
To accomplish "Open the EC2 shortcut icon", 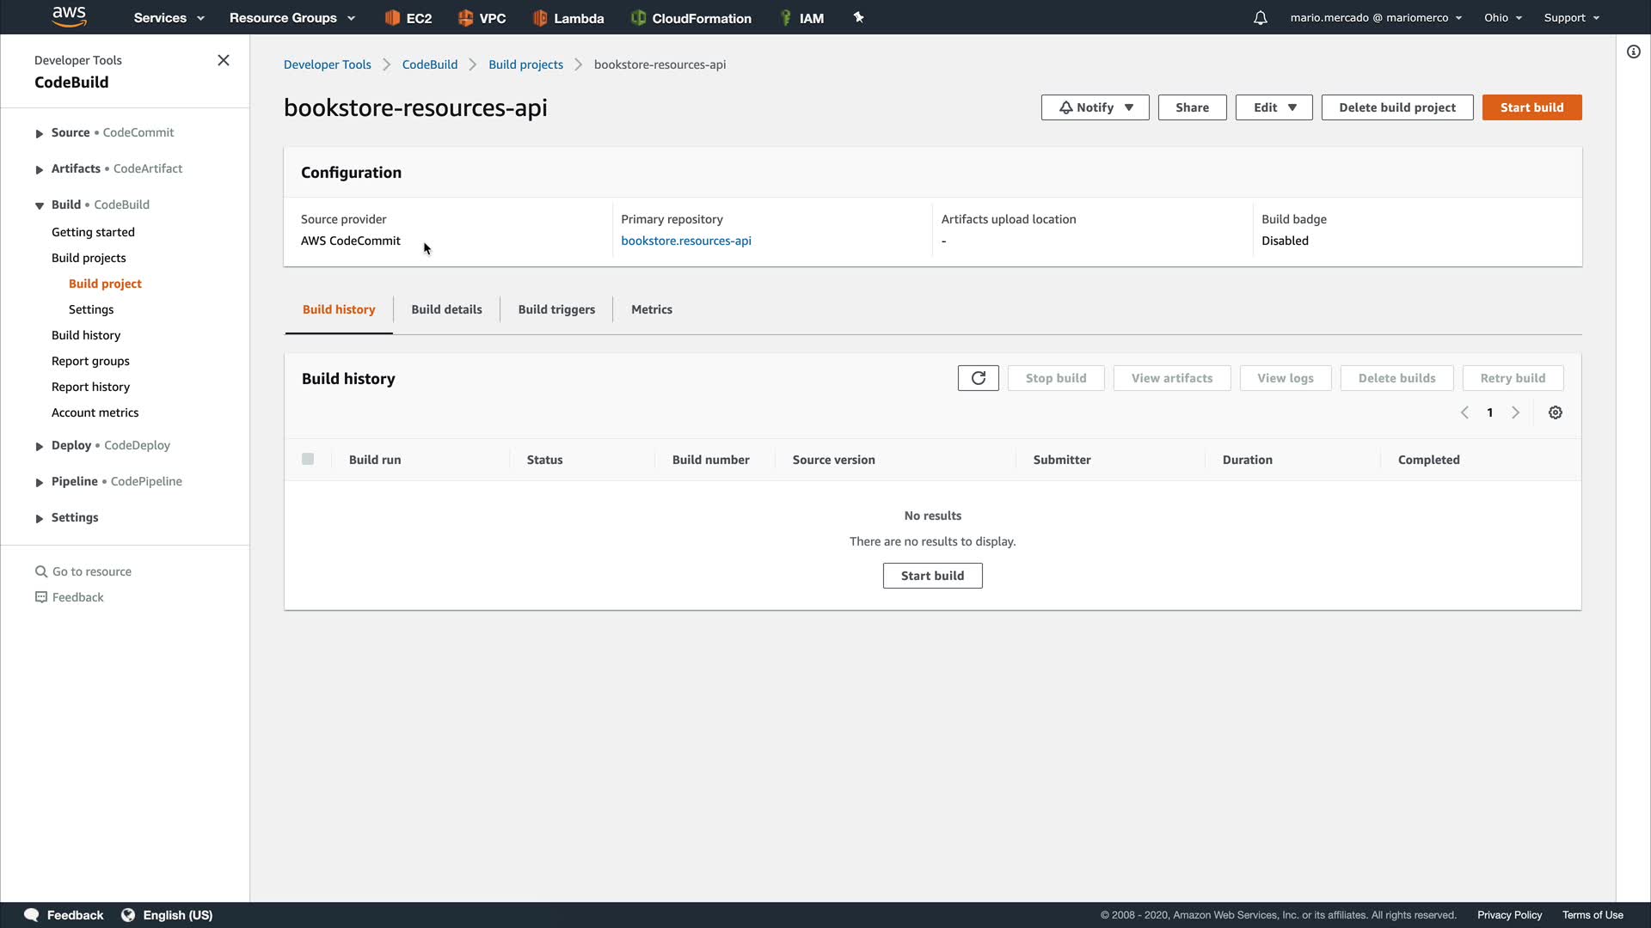I will coord(408,18).
